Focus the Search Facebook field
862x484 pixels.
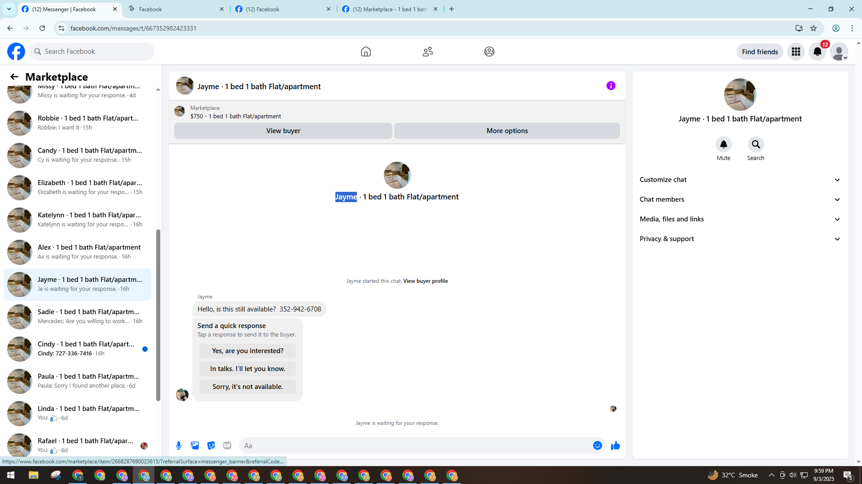[92, 52]
